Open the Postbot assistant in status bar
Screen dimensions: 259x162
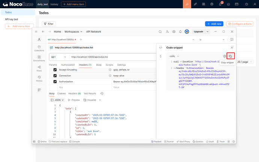(x=156, y=142)
